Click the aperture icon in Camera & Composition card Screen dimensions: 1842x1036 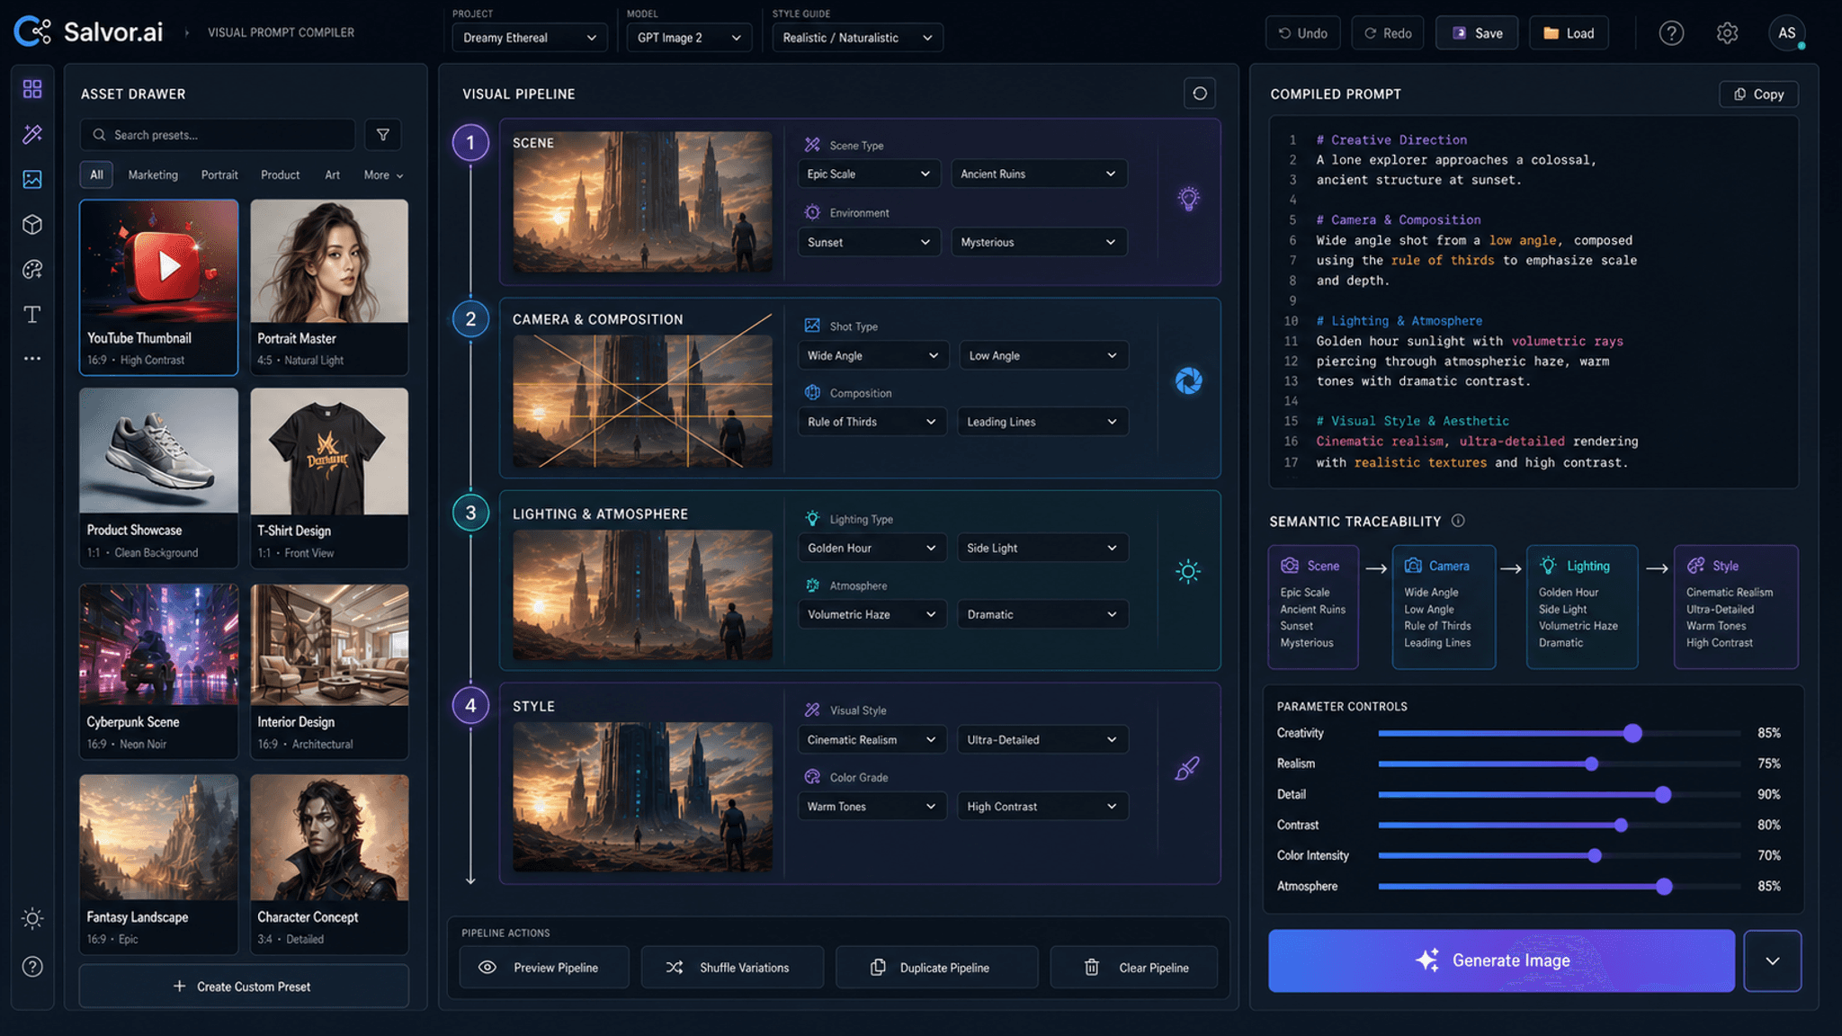[x=1189, y=381]
